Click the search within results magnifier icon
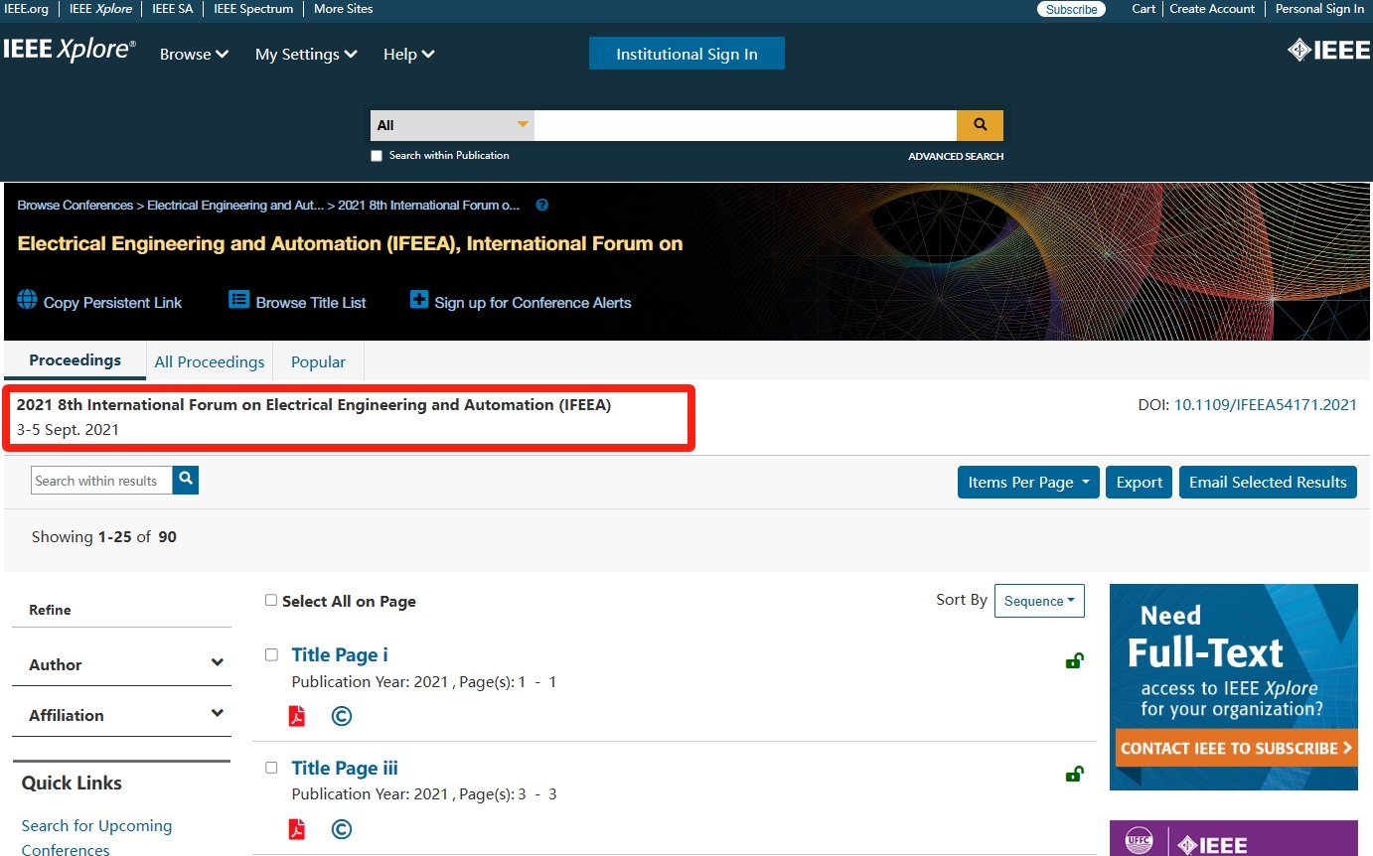The image size is (1373, 856). [186, 480]
